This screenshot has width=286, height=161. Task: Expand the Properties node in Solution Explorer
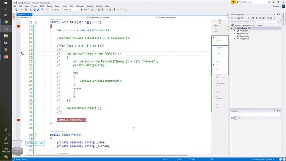[x=234, y=31]
